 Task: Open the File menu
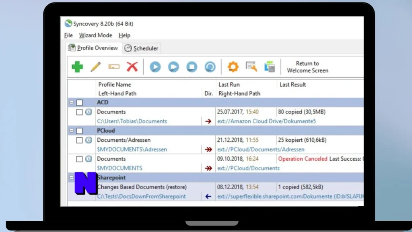coord(68,35)
